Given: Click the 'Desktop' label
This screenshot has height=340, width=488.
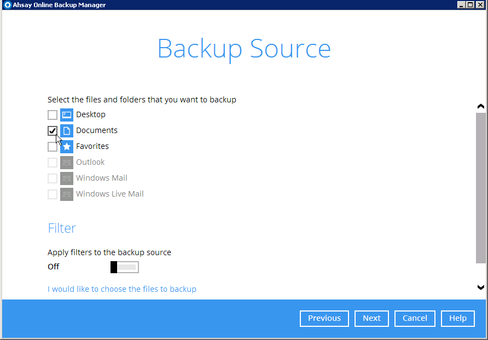Looking at the screenshot, I should click(91, 114).
